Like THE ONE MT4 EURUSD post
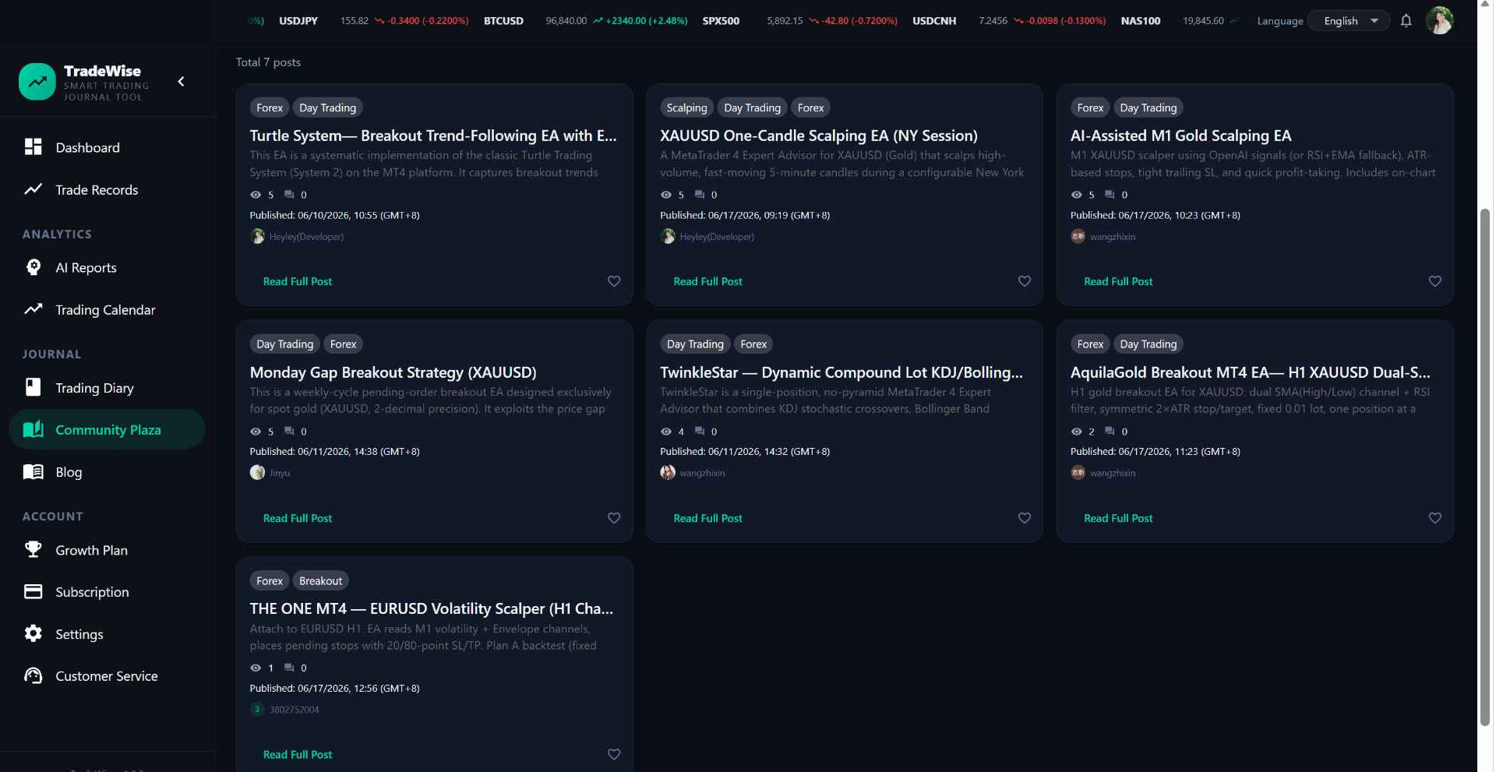Viewport: 1496px width, 772px height. pos(614,754)
